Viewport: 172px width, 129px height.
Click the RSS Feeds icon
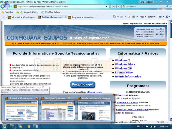click(x=122, y=17)
